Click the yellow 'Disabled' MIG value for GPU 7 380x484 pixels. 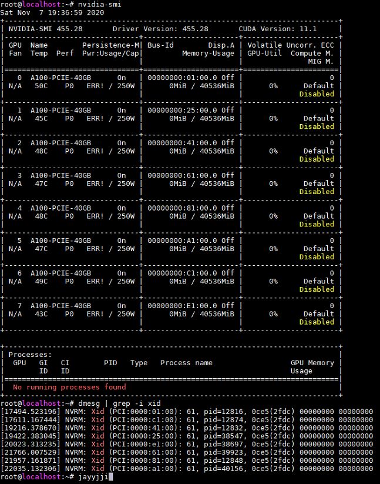coord(317,322)
